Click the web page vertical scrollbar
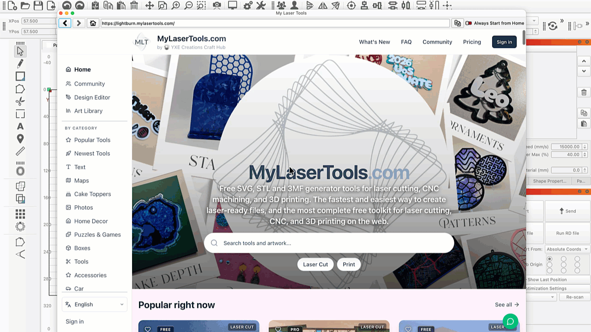Viewport: 591px width, 332px height. click(x=524, y=38)
